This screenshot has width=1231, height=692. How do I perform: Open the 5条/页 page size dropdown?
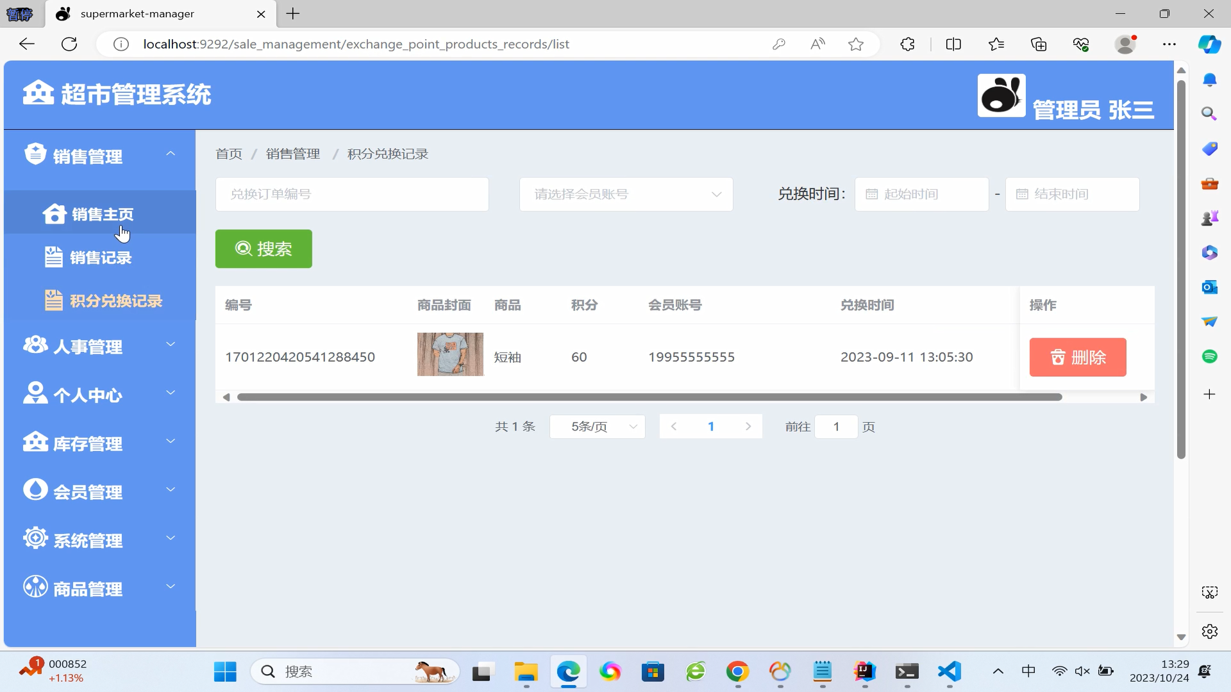[597, 427]
